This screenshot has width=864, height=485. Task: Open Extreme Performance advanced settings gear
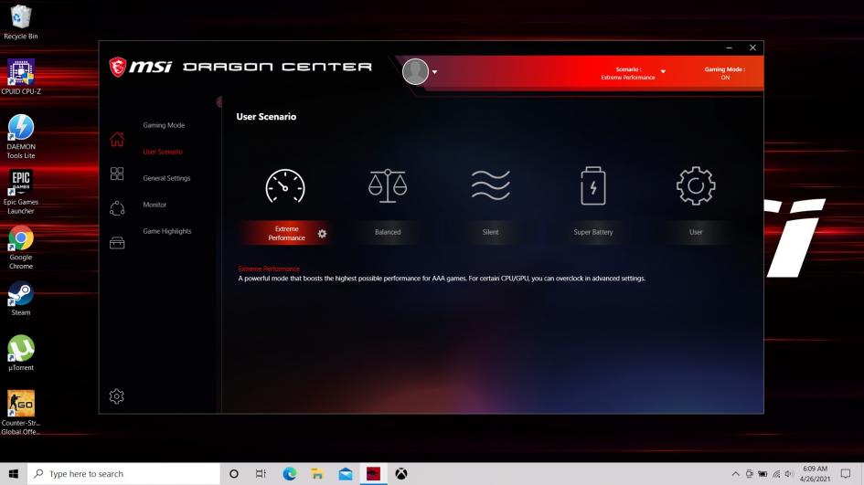[x=323, y=234]
